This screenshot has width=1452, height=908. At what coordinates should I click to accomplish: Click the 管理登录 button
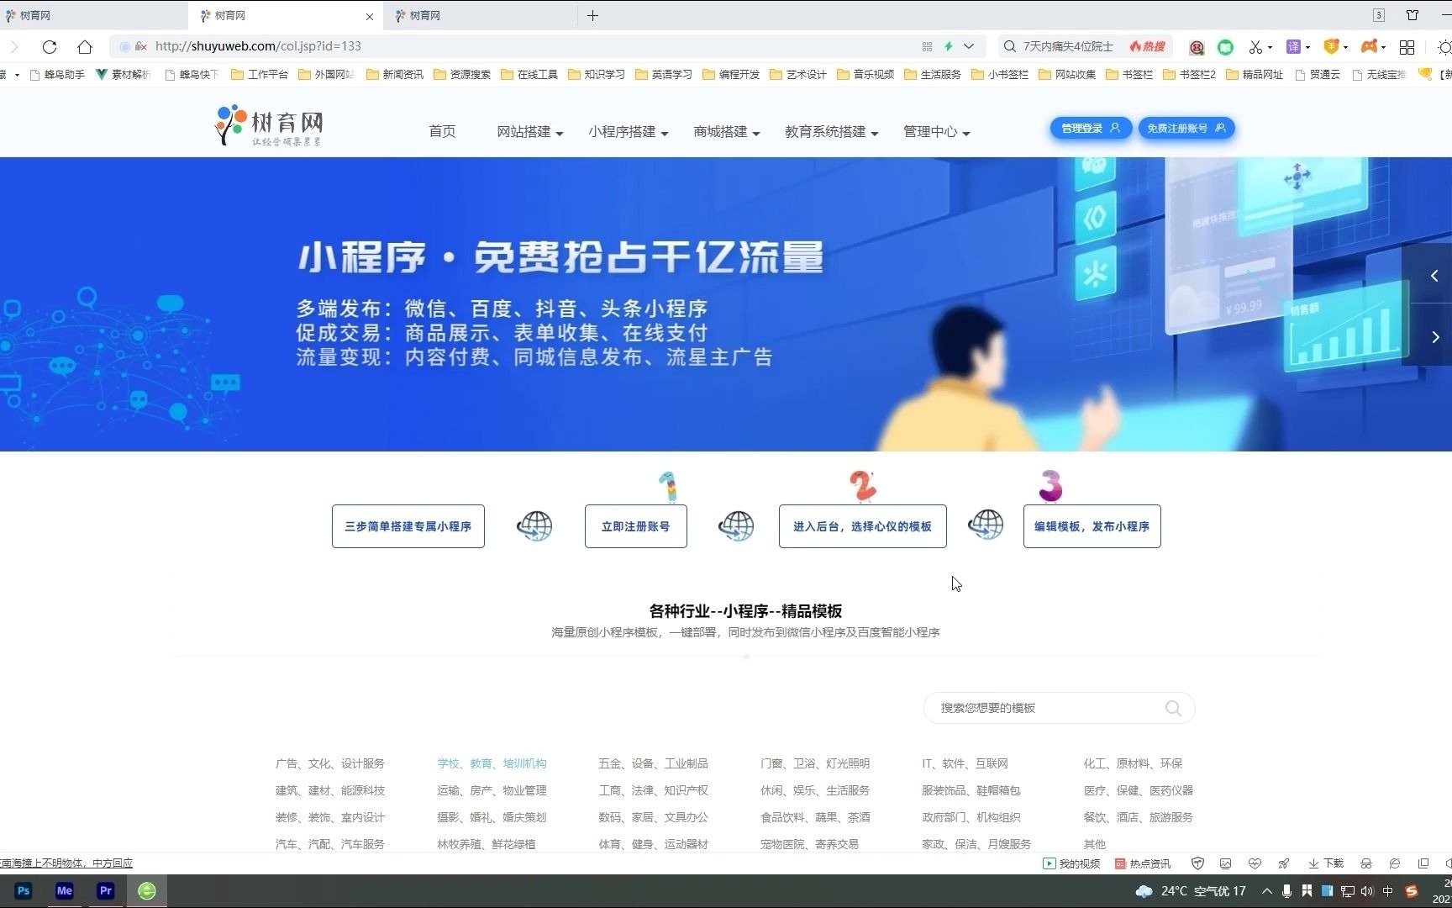(1091, 128)
